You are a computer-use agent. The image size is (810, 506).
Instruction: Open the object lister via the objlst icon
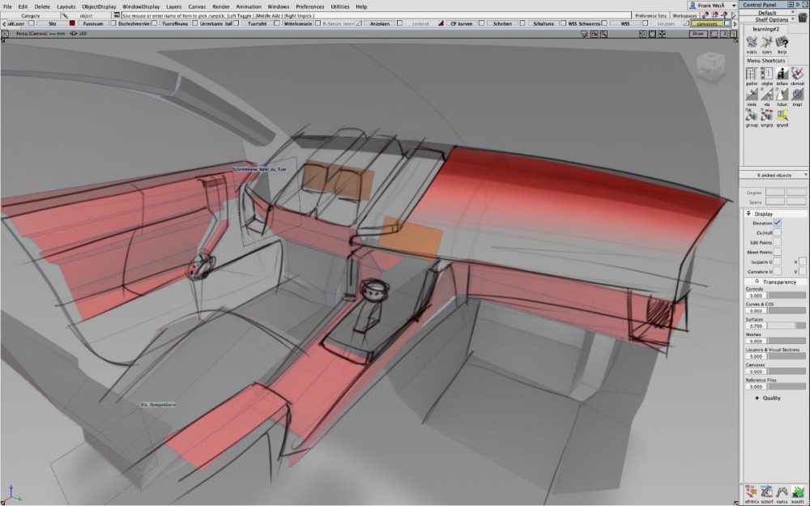coord(766,73)
